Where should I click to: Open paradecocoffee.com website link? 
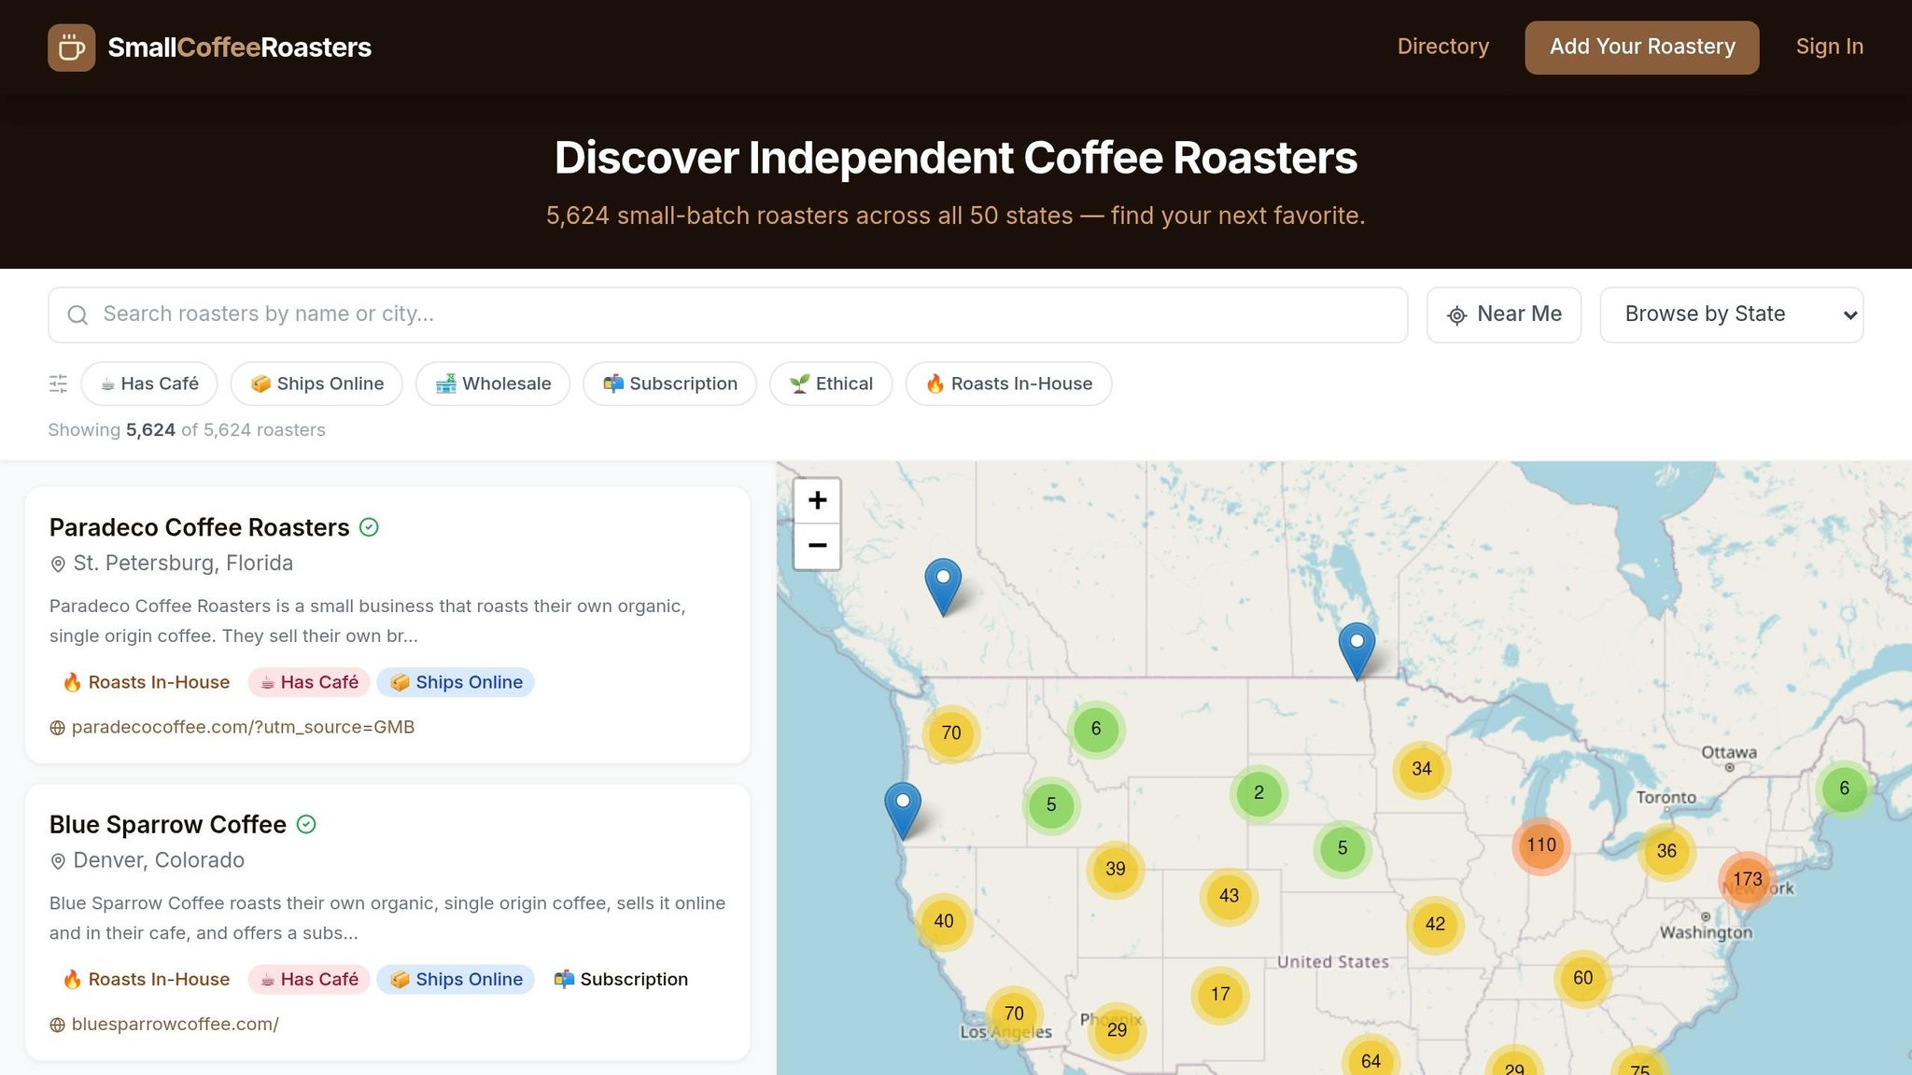coord(243,727)
